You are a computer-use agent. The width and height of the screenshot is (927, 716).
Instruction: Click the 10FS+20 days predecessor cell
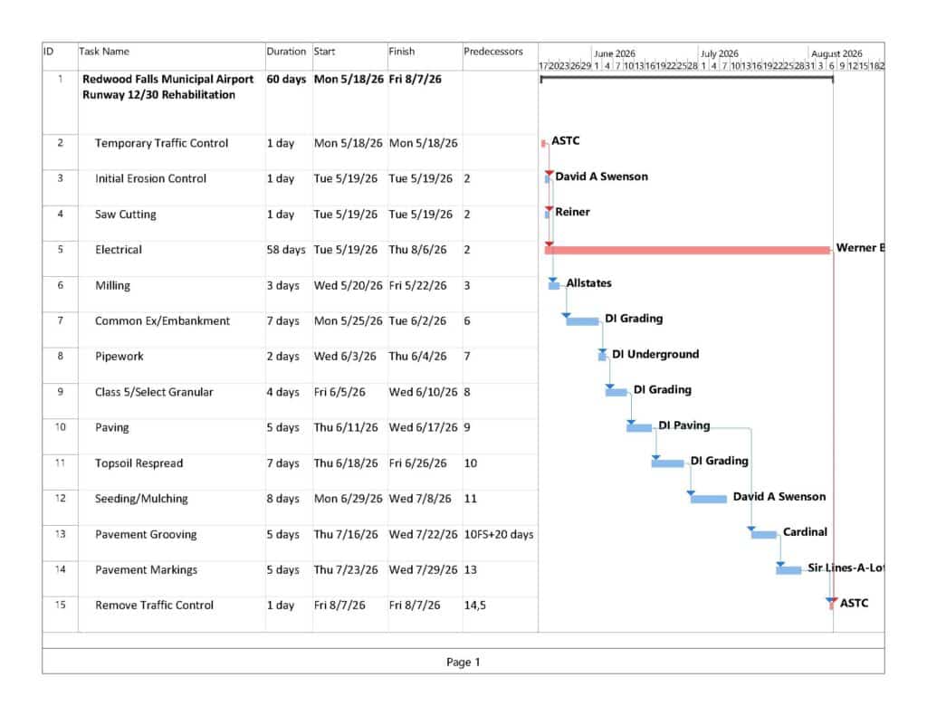(499, 534)
